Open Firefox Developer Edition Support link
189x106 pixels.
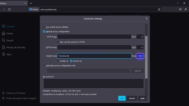pyautogui.click(x=19, y=98)
